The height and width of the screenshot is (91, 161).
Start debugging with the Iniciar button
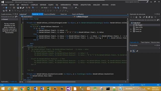click(x=45, y=8)
